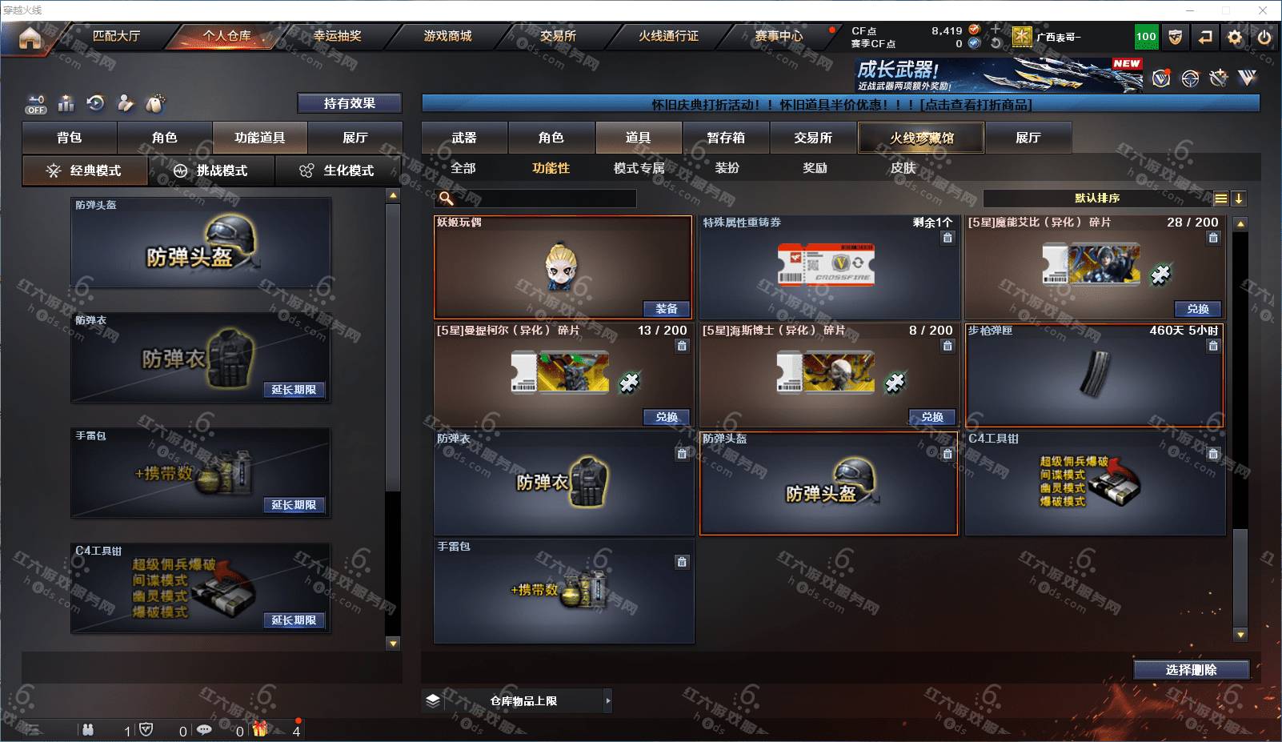Open the 默认排序 sort dropdown
Image resolution: width=1282 pixels, height=742 pixels.
pyautogui.click(x=1097, y=199)
